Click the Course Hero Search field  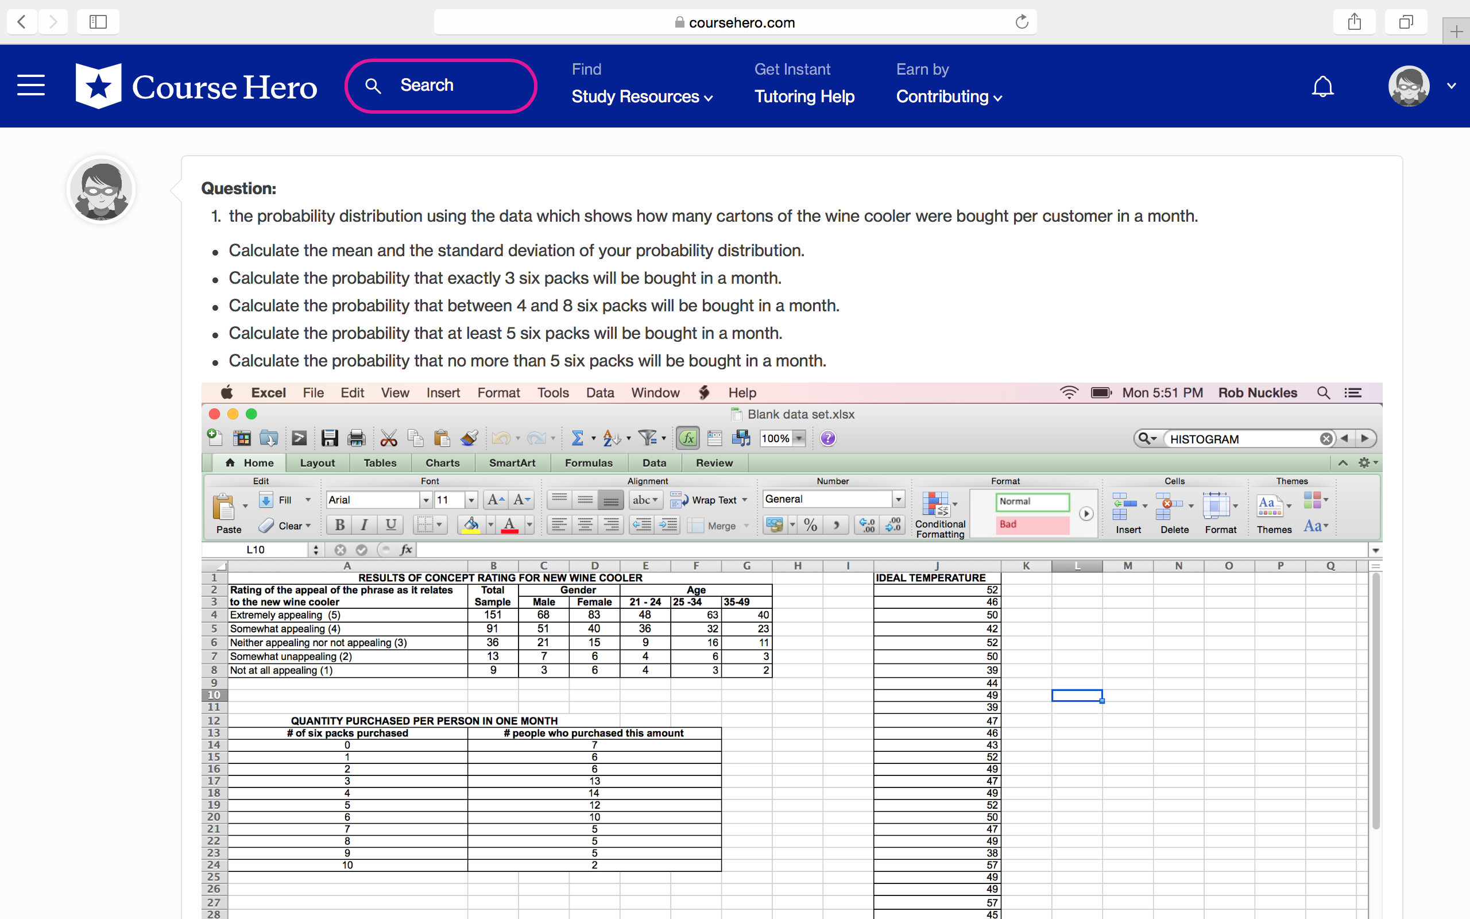[441, 86]
